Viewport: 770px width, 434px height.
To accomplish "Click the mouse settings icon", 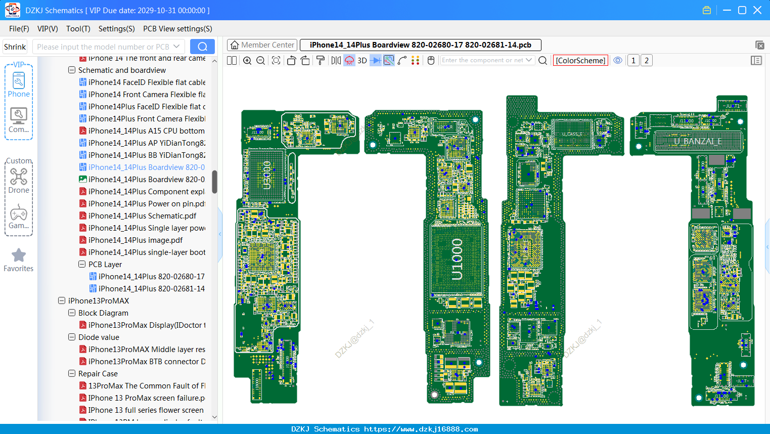I will pos(431,60).
